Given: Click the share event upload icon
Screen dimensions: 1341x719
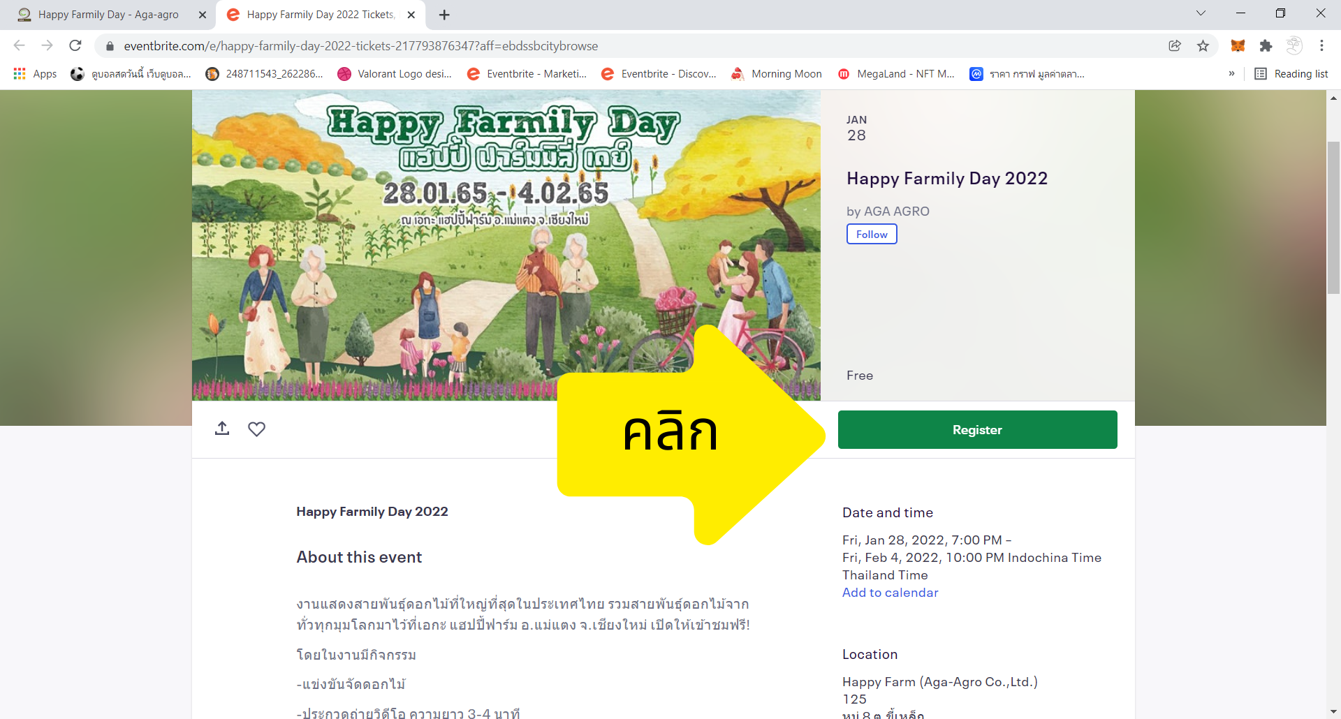Looking at the screenshot, I should click(x=222, y=429).
